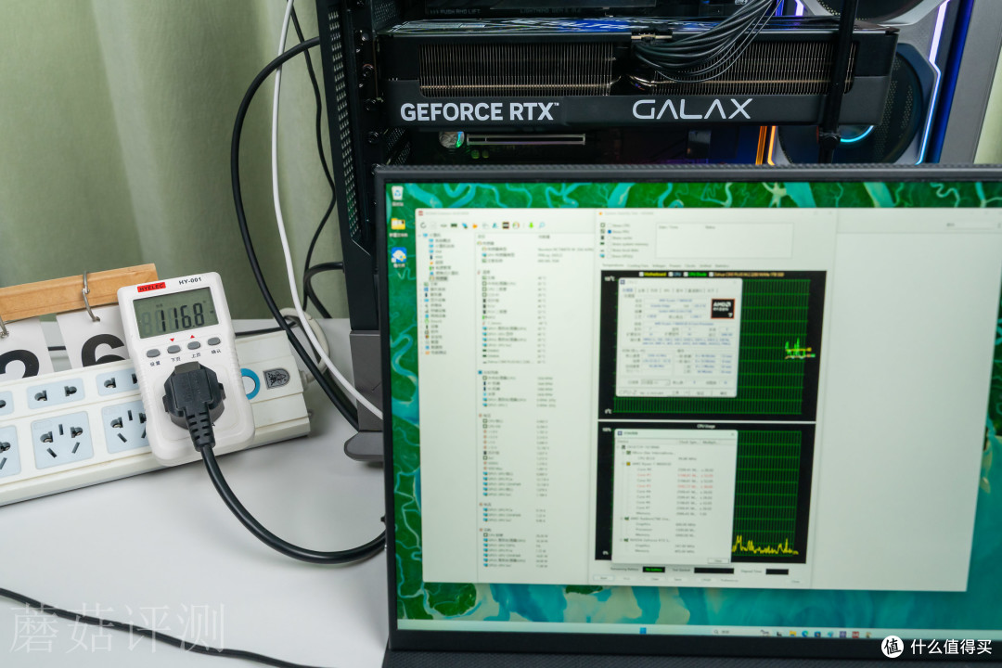Open the Windows Start button on taskbar
This screenshot has height=668, width=1002.
[x=643, y=631]
